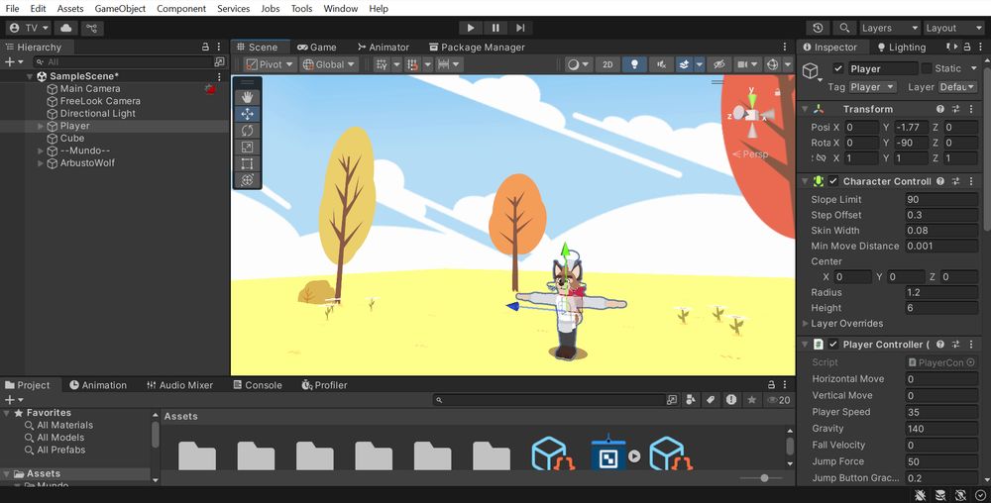Click the Project search field
This screenshot has height=503, width=991.
point(549,399)
